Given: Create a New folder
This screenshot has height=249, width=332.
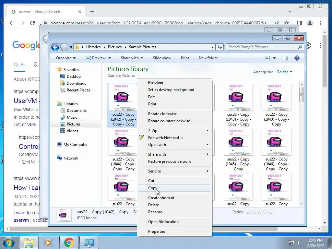Looking at the screenshot, I should pyautogui.click(x=208, y=58).
